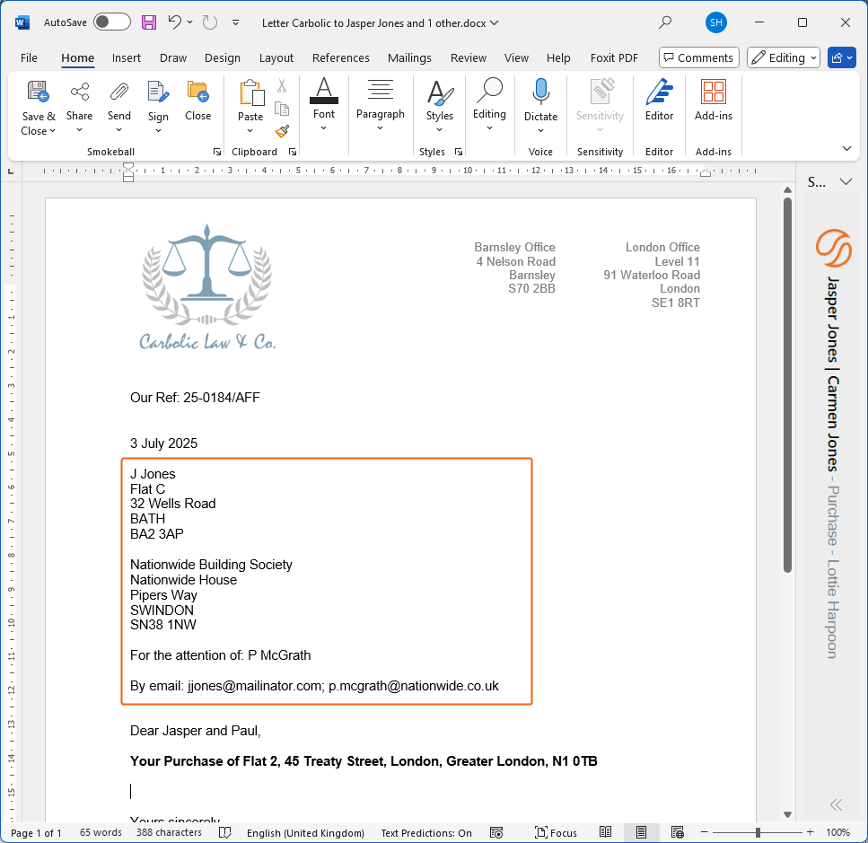Click the Page 1 of 1 indicator
868x843 pixels.
(x=36, y=833)
